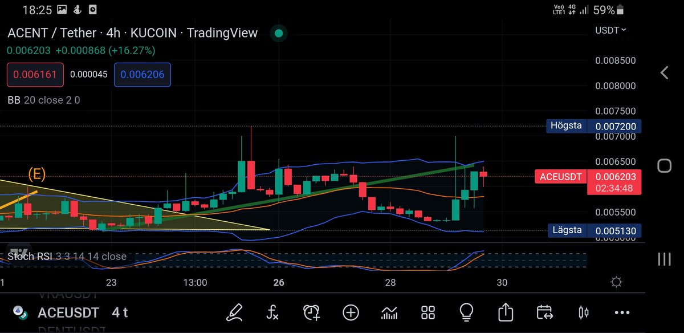Select the orange (E) wave label
The height and width of the screenshot is (333, 684).
37,173
